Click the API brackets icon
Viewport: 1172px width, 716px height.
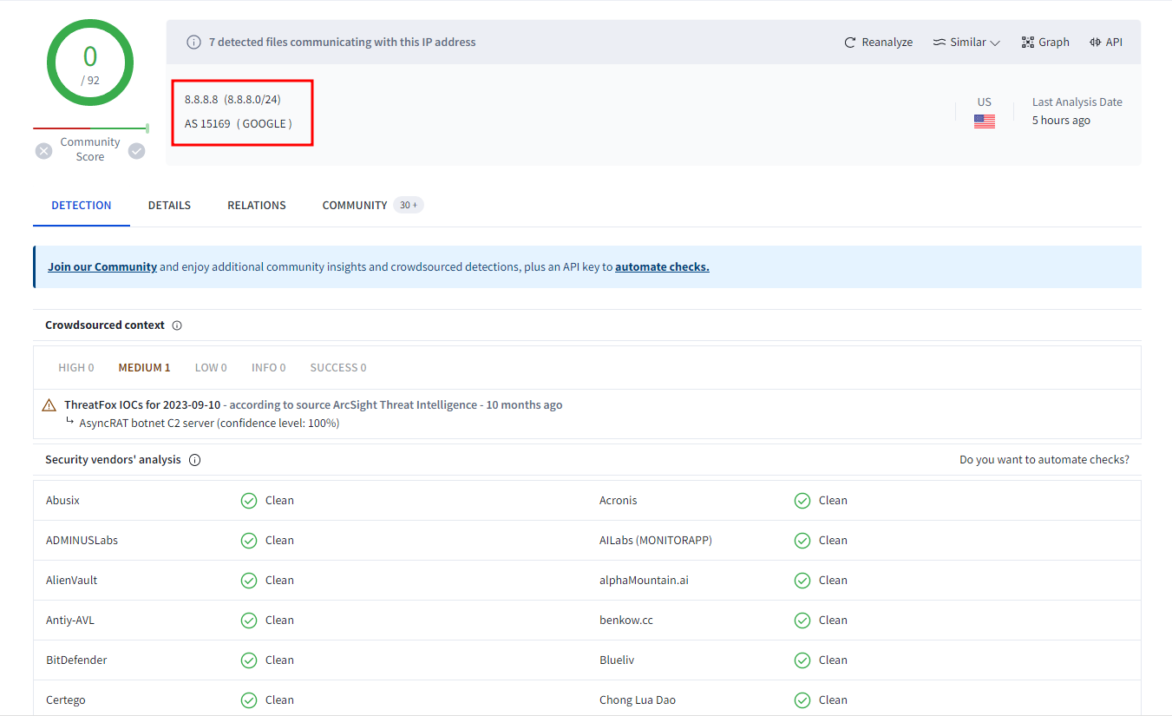[x=1095, y=42]
